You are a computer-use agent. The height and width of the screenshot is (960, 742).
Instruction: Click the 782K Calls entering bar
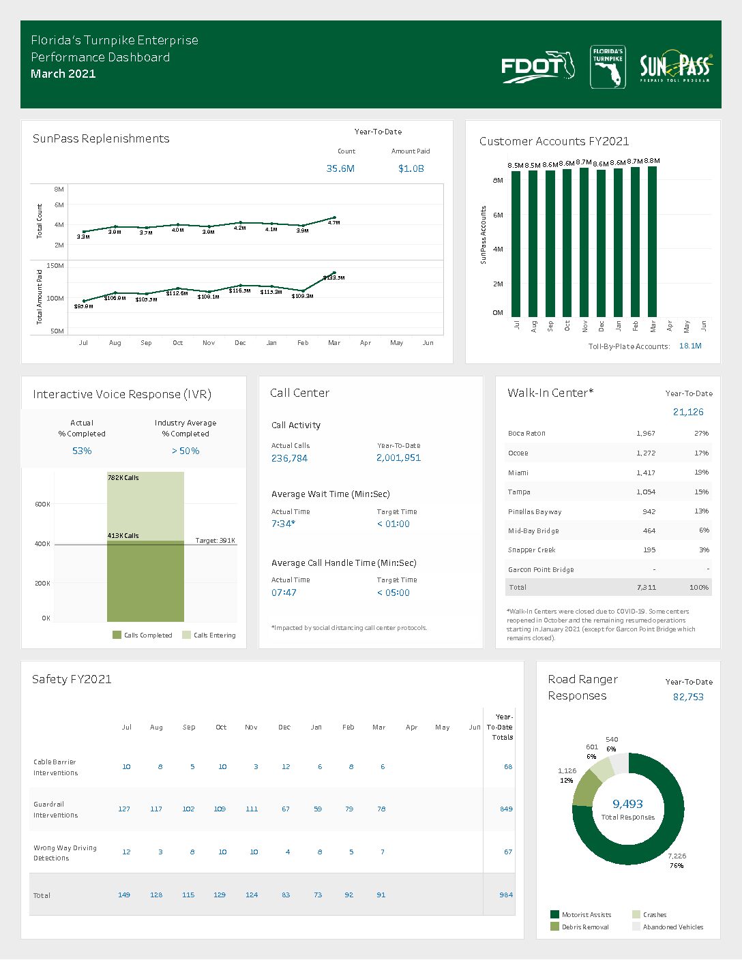(145, 506)
